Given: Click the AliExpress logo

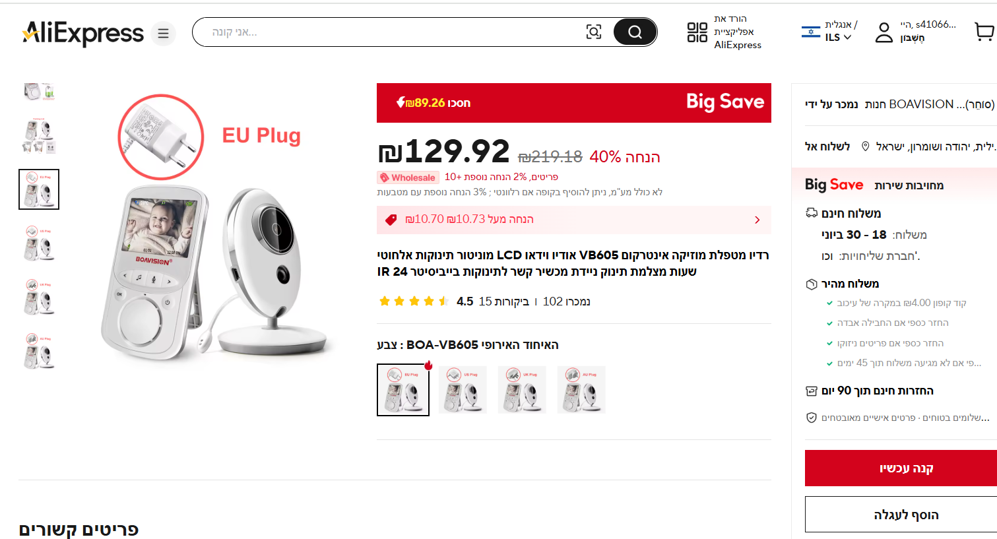Looking at the screenshot, I should point(82,33).
